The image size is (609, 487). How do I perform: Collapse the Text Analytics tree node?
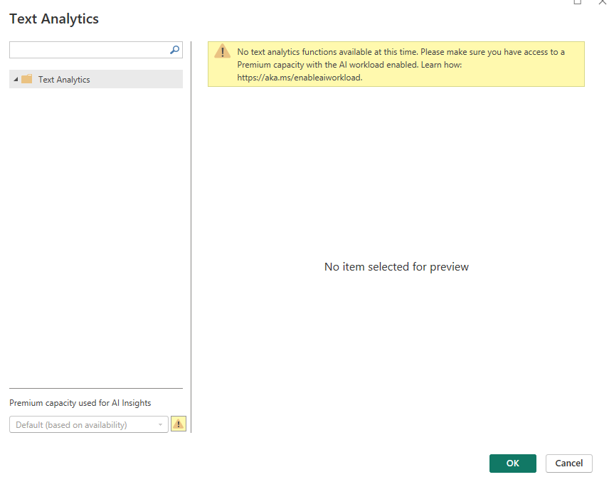[x=16, y=79]
